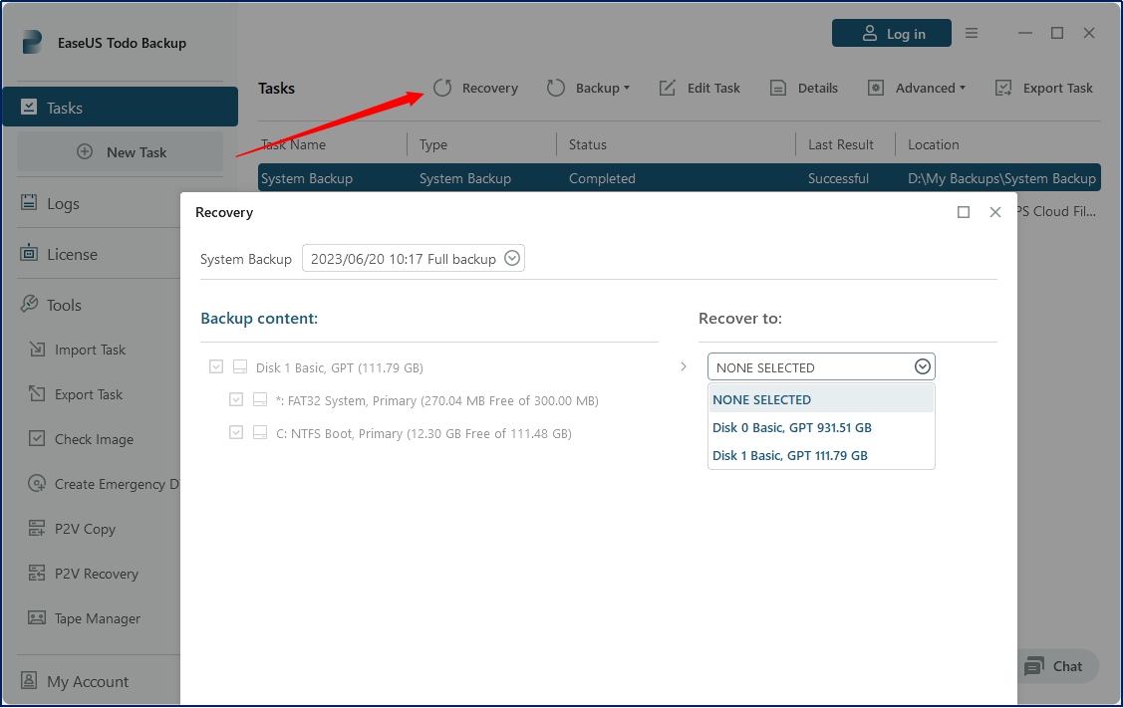The height and width of the screenshot is (708, 1123).
Task: Click the D:\My Backups\System Backup location cell
Action: [1001, 178]
